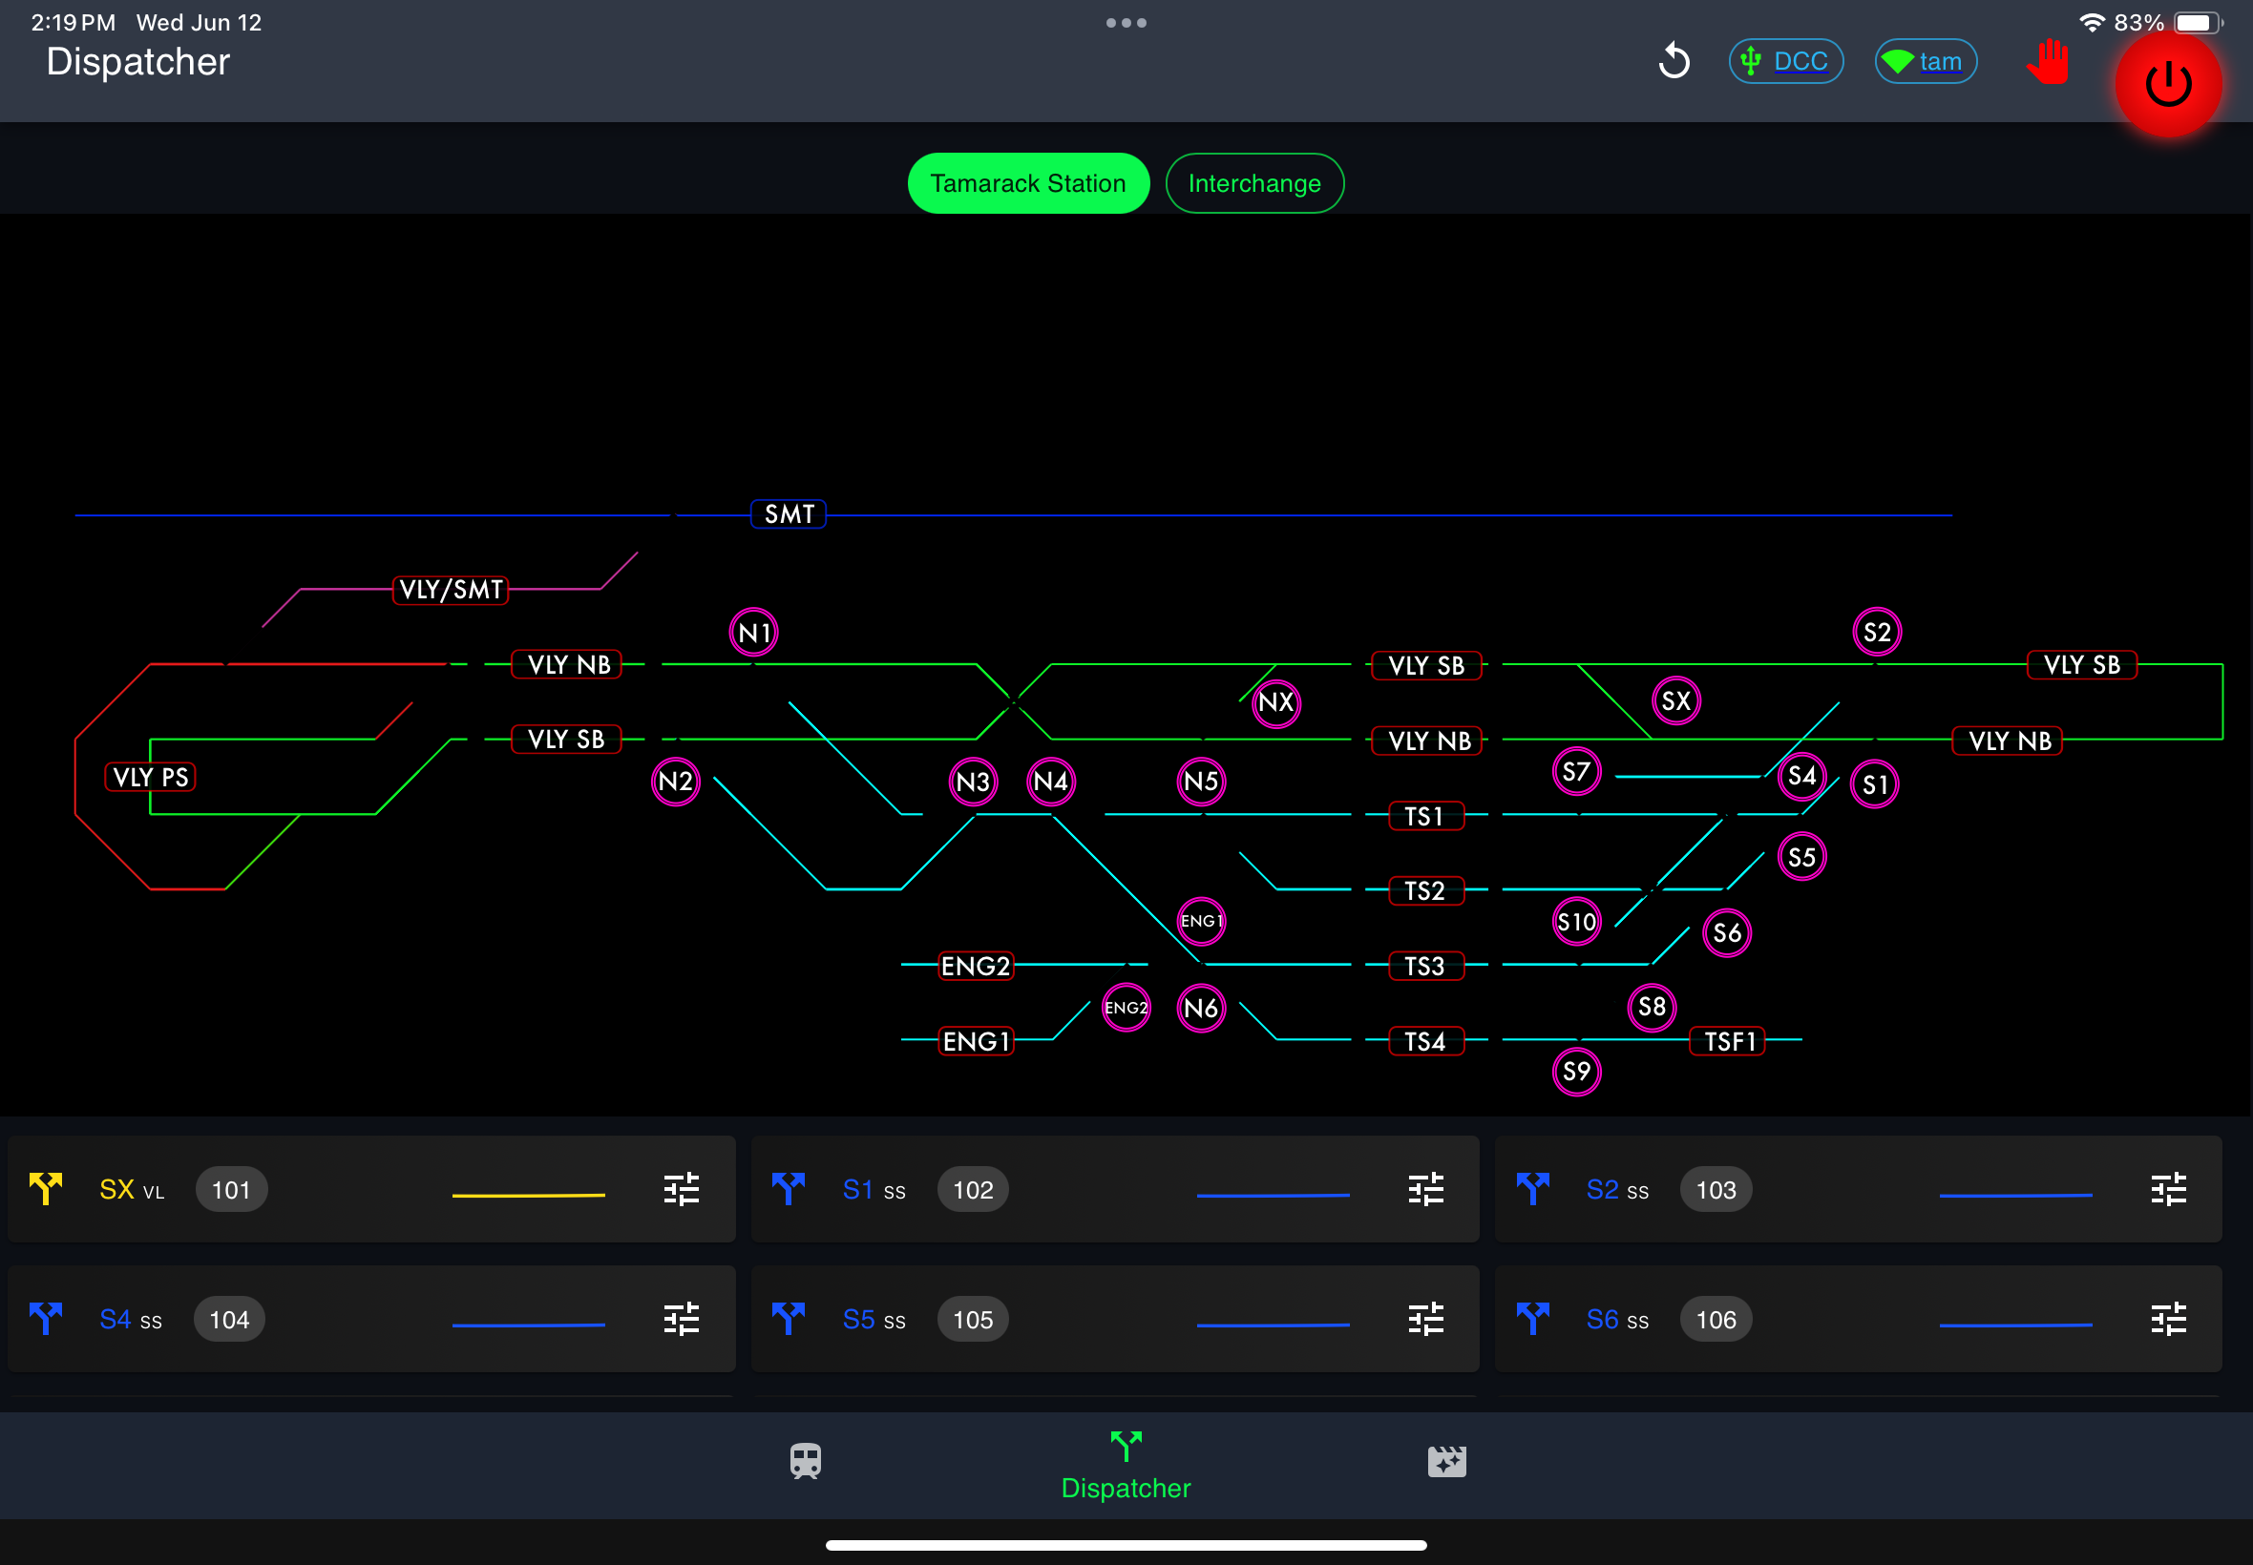The width and height of the screenshot is (2253, 1565).
Task: Open settings sliders for S2 turnout
Action: [x=2168, y=1189]
